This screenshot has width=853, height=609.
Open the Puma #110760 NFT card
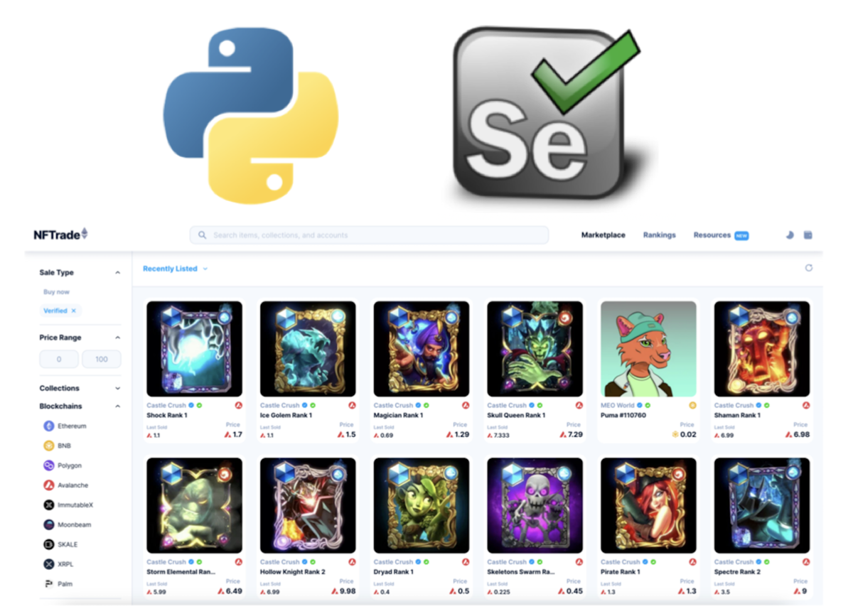tap(648, 370)
